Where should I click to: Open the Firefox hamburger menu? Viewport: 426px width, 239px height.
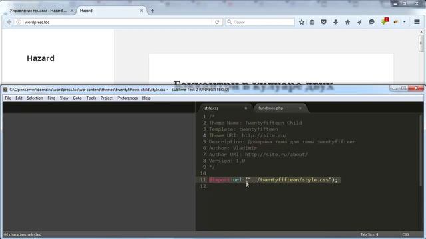click(417, 22)
